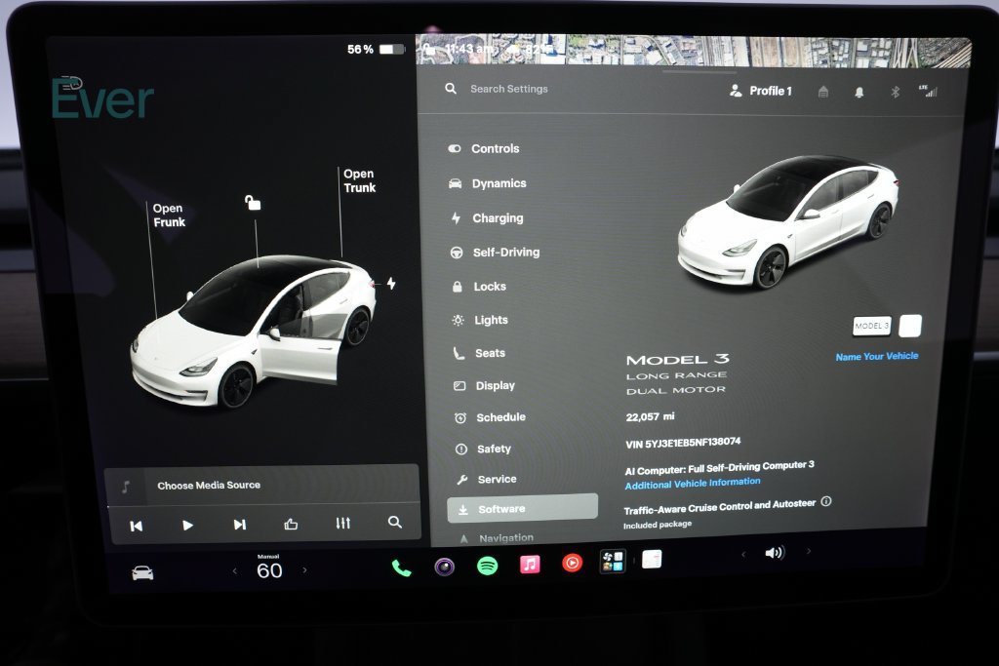This screenshot has width=999, height=666.
Task: Decrease cabin temperature with left arrow
Action: pos(234,571)
